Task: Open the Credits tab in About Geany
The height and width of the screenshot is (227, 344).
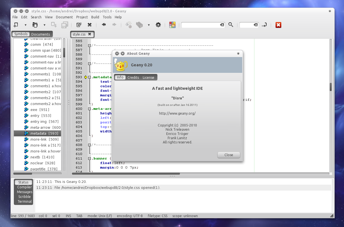Action: tap(133, 77)
